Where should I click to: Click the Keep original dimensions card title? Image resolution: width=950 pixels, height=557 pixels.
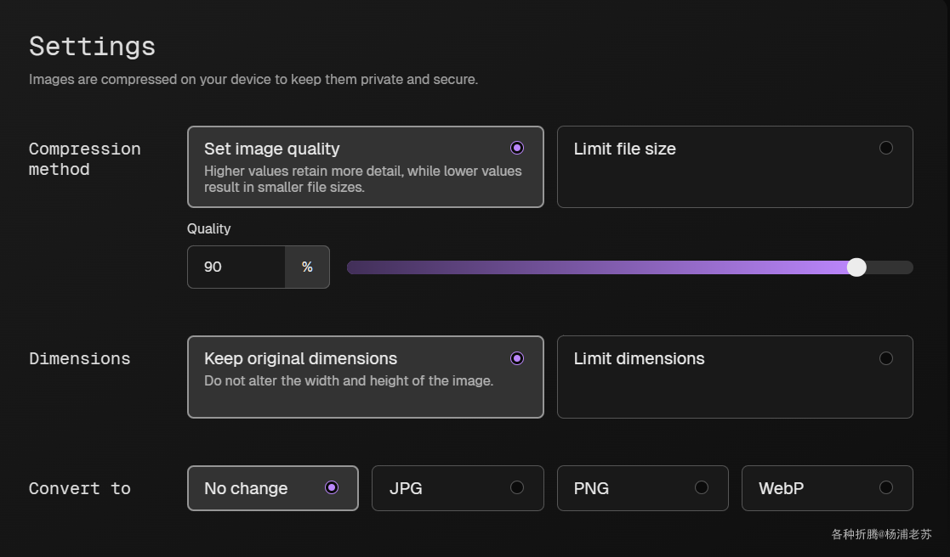tap(300, 358)
